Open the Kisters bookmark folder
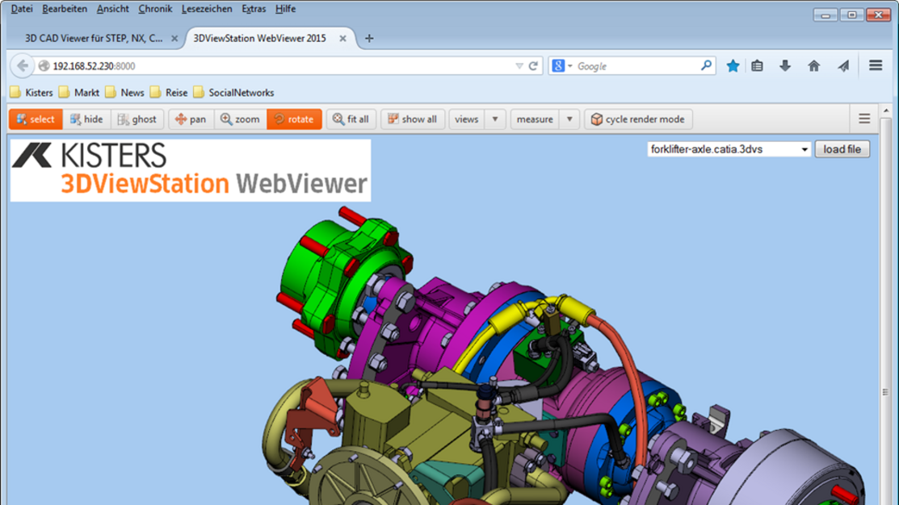The image size is (899, 505). pos(32,92)
